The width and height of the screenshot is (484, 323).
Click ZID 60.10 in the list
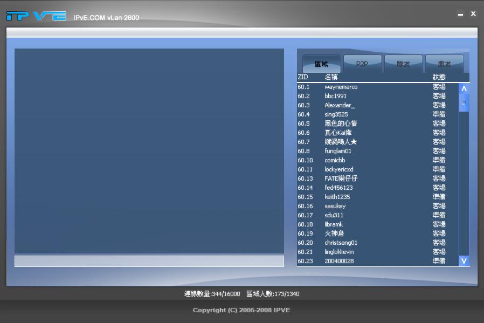305,160
